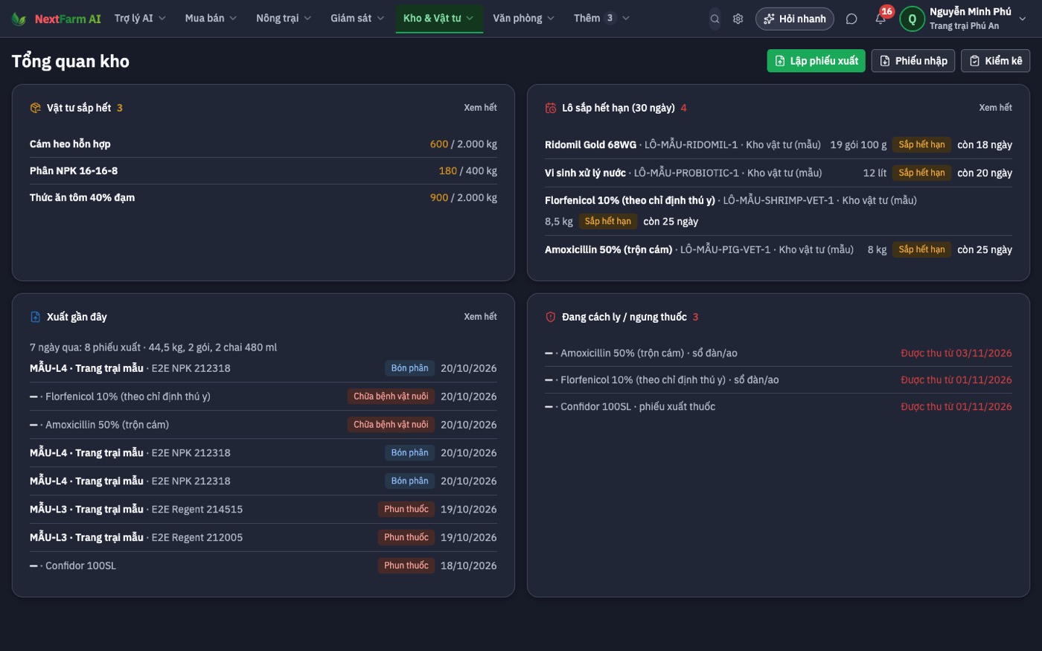Select the Phân NPK 16-16-8 row

[x=263, y=171]
